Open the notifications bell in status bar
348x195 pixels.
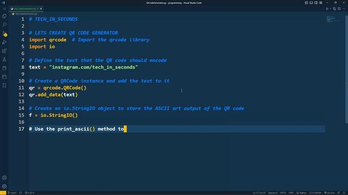click(344, 193)
